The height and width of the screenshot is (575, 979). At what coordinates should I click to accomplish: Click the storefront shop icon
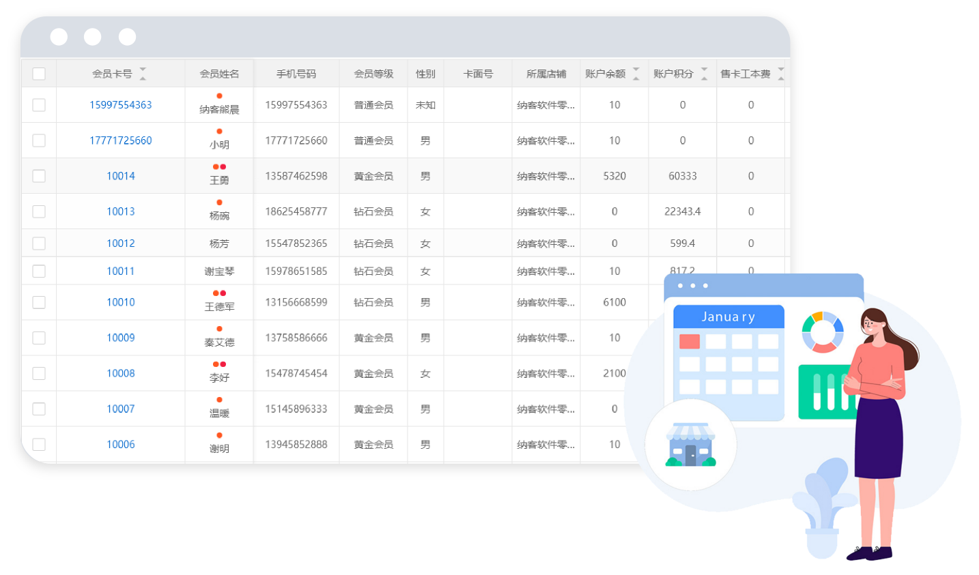[x=690, y=445]
